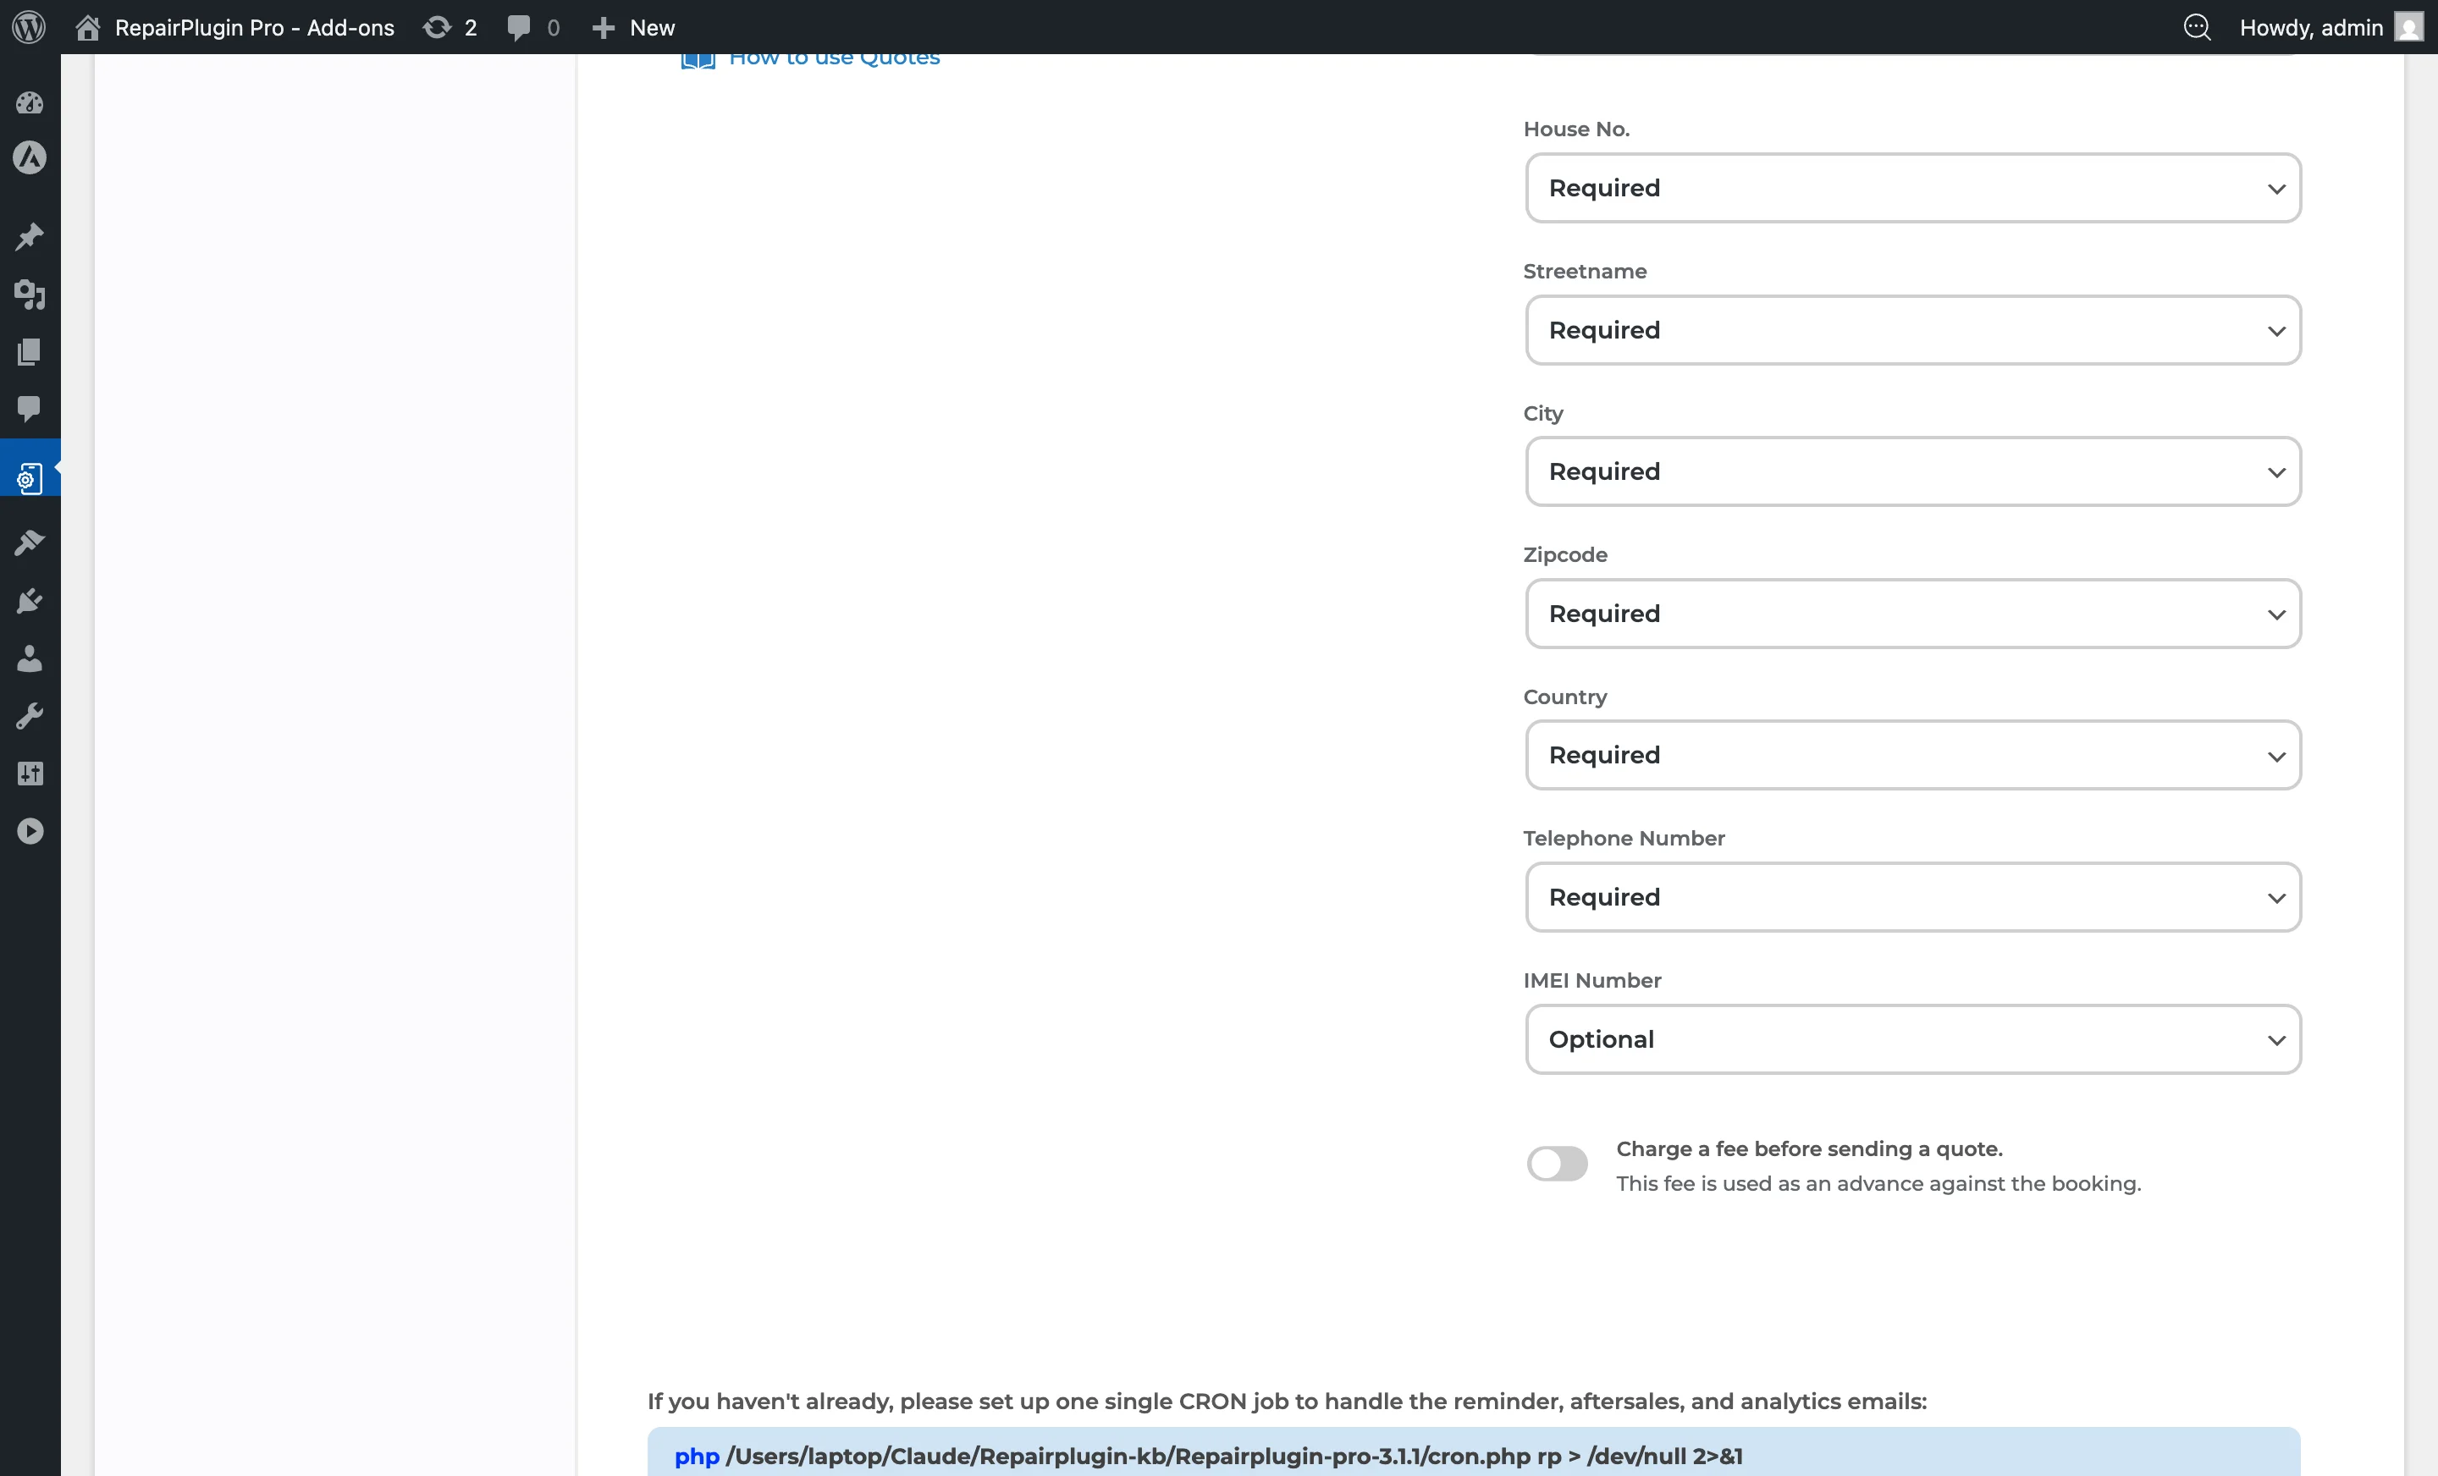Open the active RepairPlugin sidebar icon
The width and height of the screenshot is (2438, 1476).
[x=30, y=479]
